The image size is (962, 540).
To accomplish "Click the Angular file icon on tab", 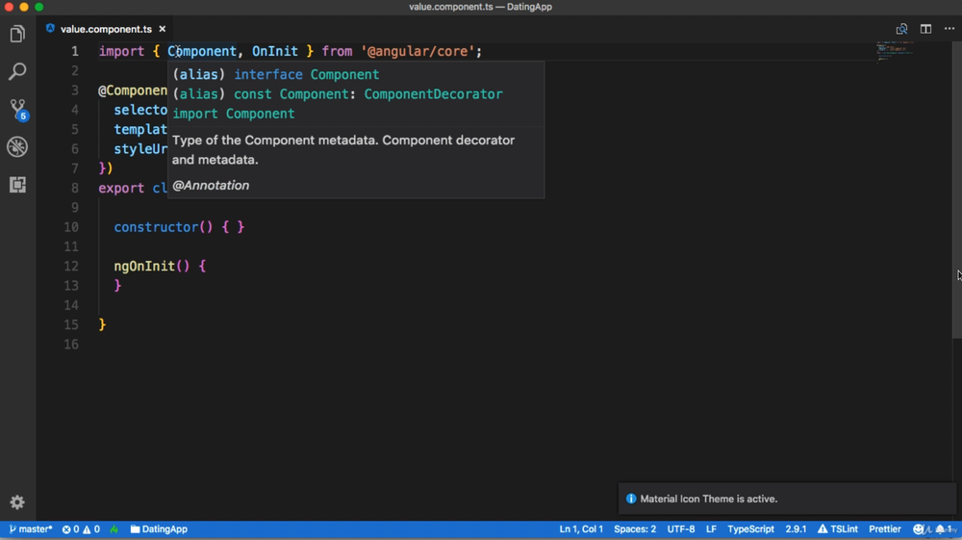I will click(x=50, y=28).
